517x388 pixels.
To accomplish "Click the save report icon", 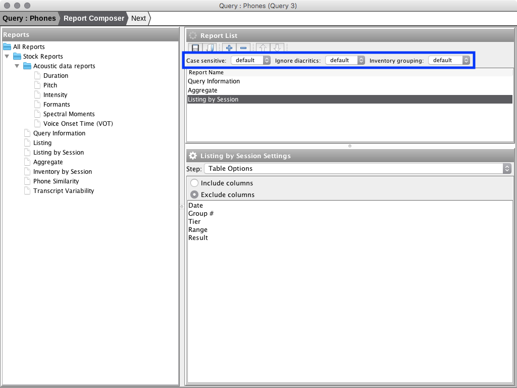I will [195, 48].
